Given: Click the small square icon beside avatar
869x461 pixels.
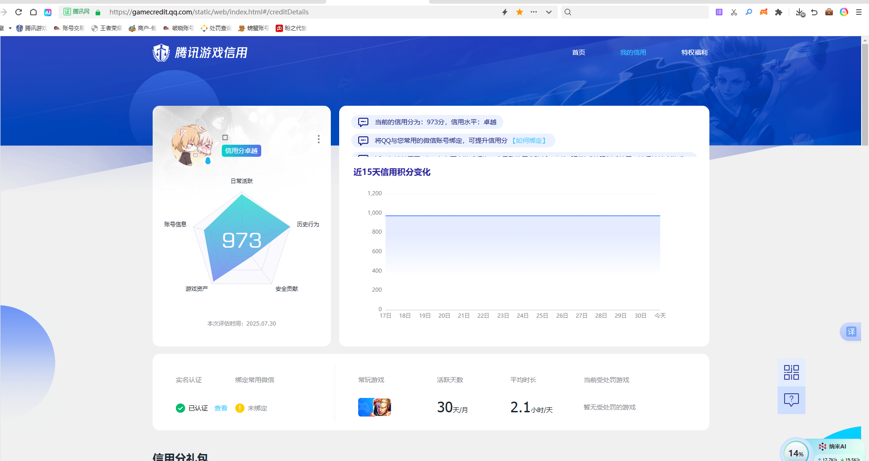Looking at the screenshot, I should pos(225,138).
